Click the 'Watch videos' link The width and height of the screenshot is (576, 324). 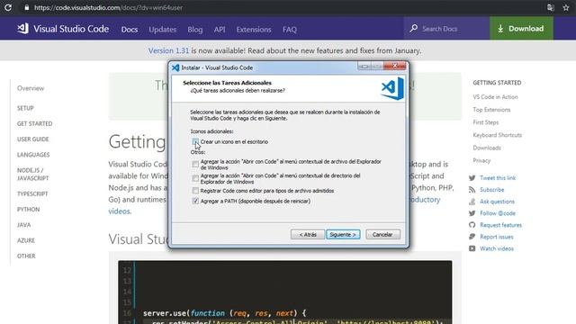(497, 248)
